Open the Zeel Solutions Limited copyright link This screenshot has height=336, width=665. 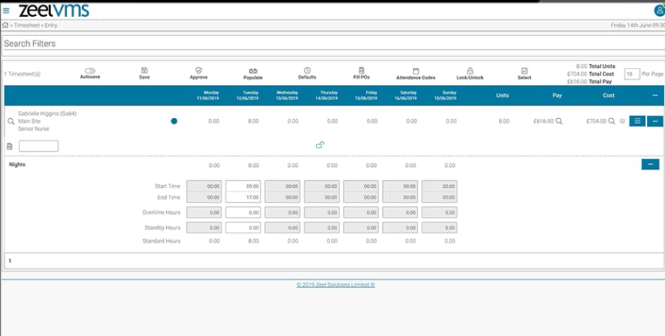click(335, 285)
